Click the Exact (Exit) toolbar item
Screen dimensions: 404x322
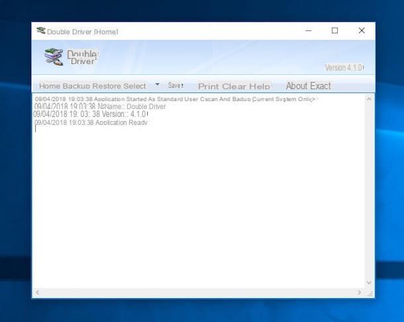(321, 86)
